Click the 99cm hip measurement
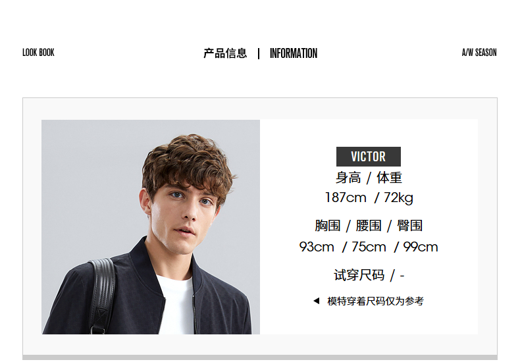This screenshot has height=364, width=520. click(420, 247)
